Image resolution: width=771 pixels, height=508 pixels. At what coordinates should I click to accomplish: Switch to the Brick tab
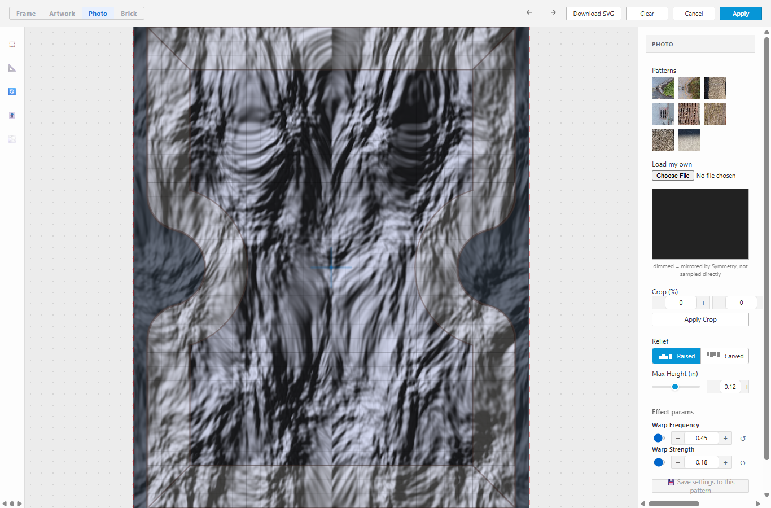[x=129, y=14]
